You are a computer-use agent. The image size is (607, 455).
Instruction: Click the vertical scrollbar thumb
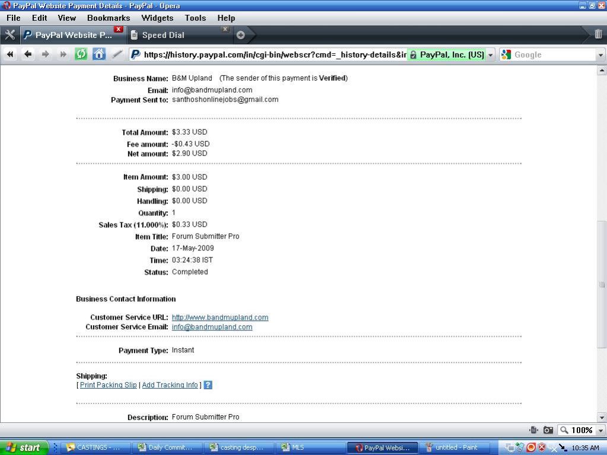pyautogui.click(x=602, y=284)
